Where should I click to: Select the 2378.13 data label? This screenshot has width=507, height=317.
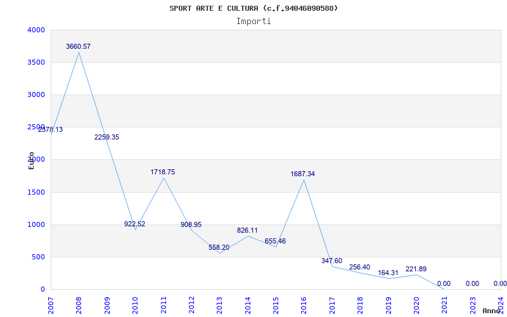point(51,130)
